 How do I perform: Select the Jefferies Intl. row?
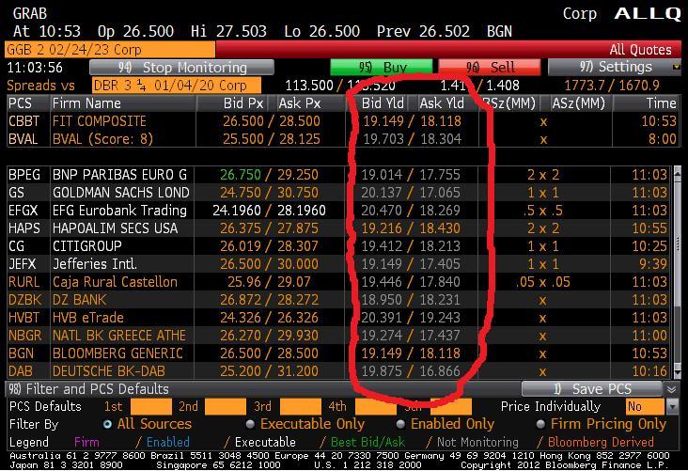339,264
